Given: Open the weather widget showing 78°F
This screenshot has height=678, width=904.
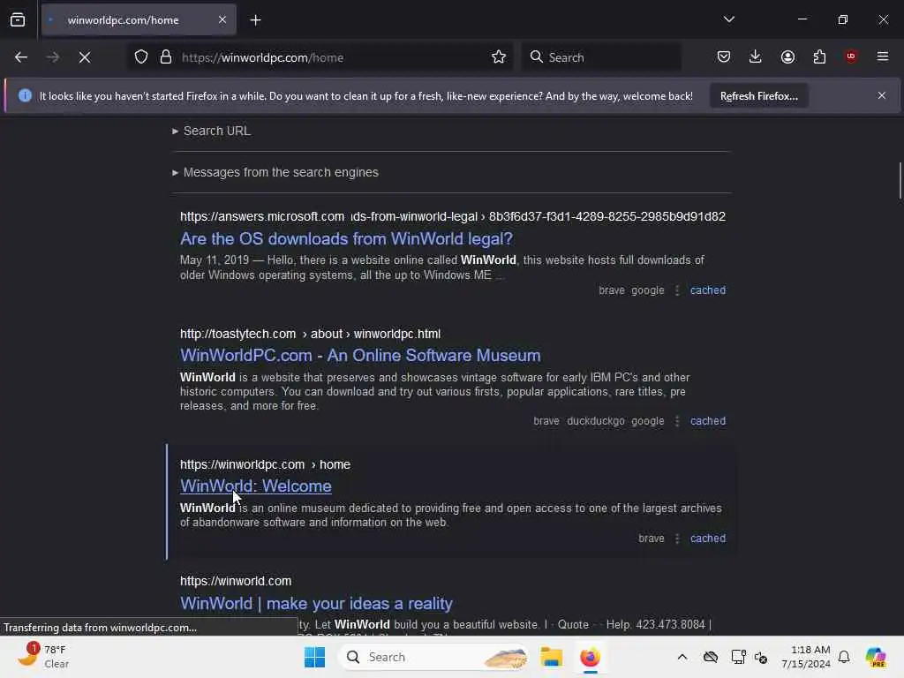Looking at the screenshot, I should (45, 657).
